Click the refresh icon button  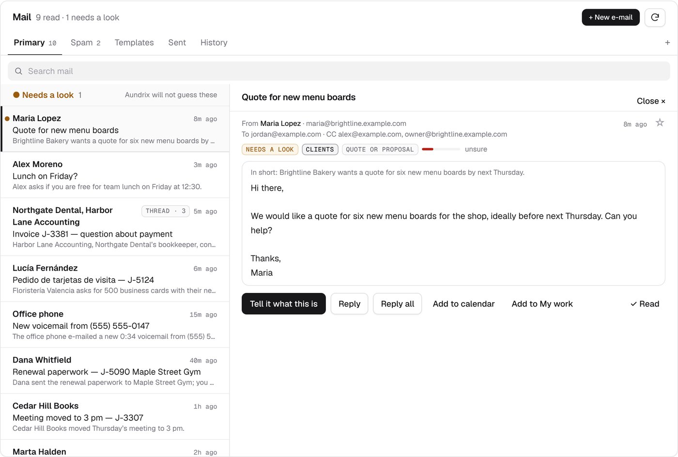655,17
